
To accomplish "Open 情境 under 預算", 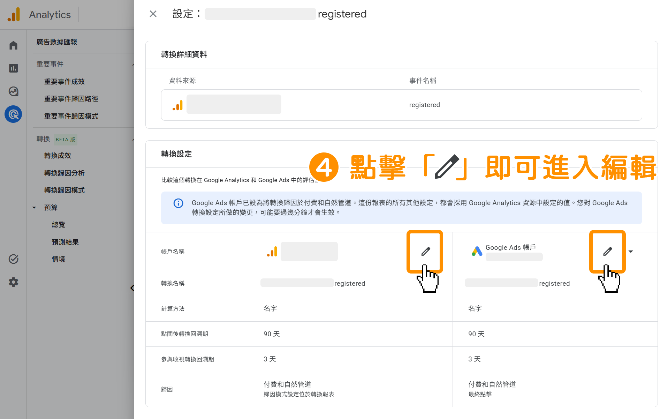I will point(59,259).
